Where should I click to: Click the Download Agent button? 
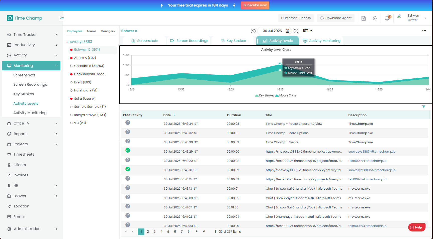[335, 18]
